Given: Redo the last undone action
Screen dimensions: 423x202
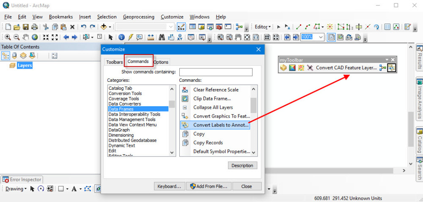Looking at the screenshot, I should (93, 27).
